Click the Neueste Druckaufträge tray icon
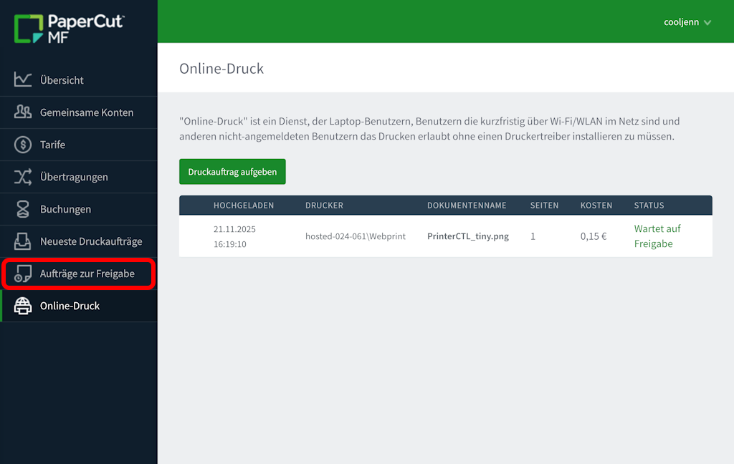The height and width of the screenshot is (464, 734). coord(23,241)
